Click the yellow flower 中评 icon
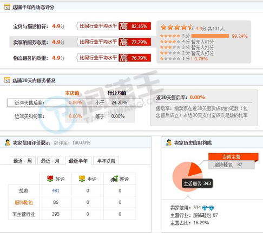Screen dimensions: 263x233 (x=82, y=179)
